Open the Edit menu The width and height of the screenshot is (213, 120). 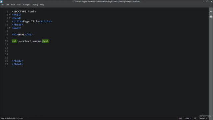(x=7, y=5)
